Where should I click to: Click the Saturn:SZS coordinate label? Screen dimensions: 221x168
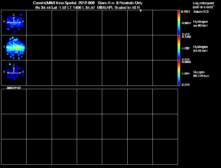201,12
